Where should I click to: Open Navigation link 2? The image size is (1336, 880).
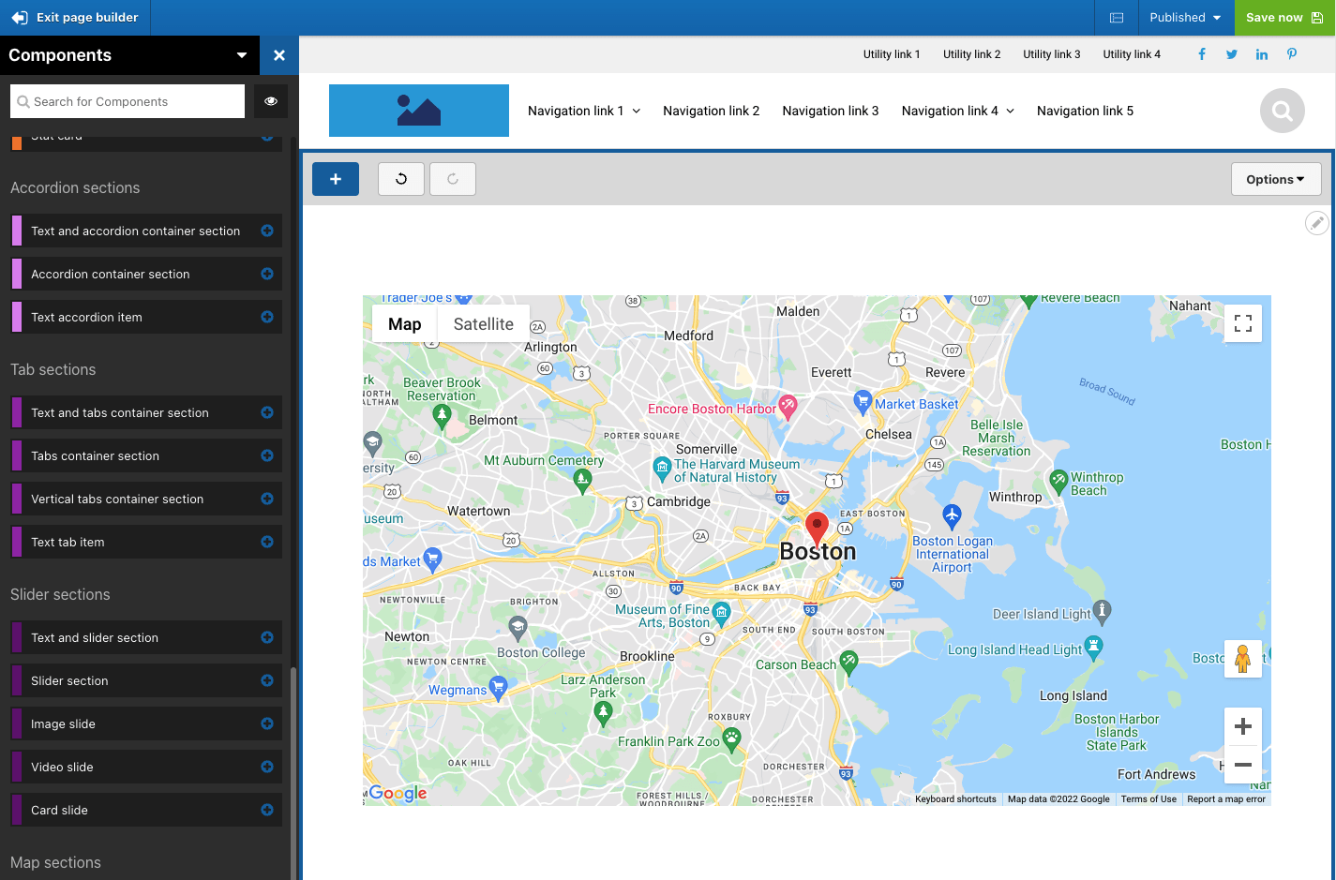tap(711, 111)
